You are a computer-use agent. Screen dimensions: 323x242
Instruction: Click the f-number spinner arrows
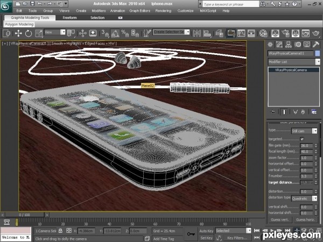316,176
